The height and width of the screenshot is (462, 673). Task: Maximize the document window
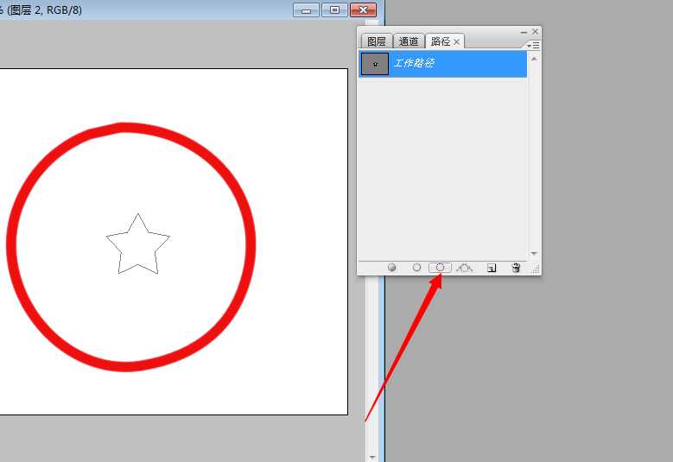[x=334, y=9]
